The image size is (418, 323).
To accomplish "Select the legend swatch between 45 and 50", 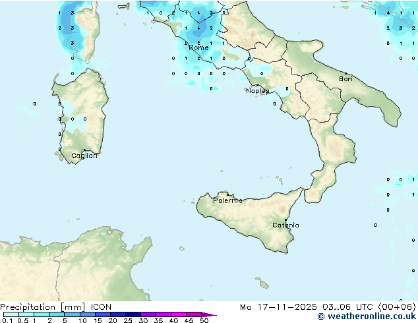I will tap(194, 314).
